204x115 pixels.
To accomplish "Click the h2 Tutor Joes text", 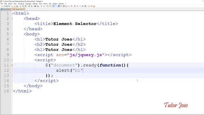I will [59, 45].
